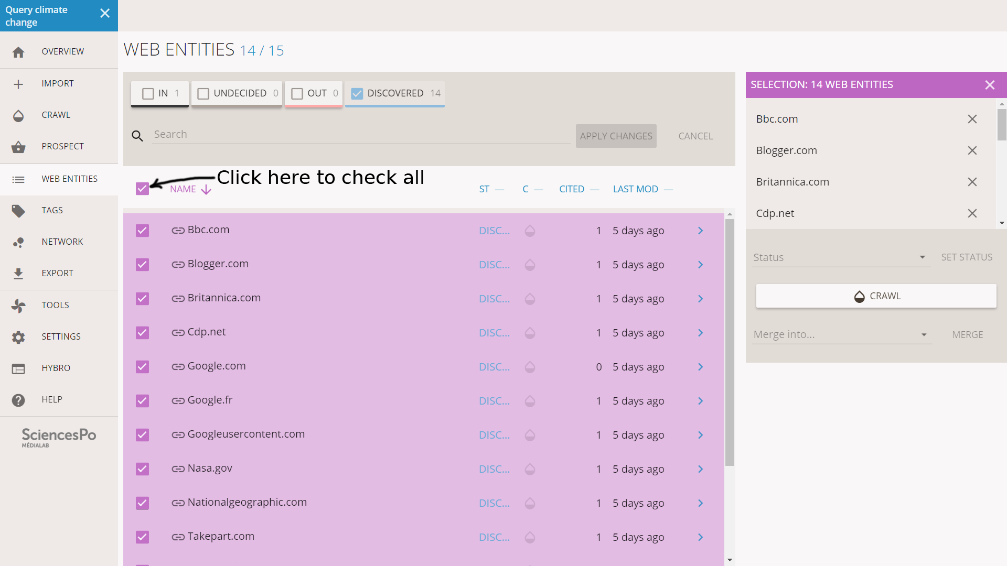Click the Network graph icon
The width and height of the screenshot is (1007, 566).
click(x=18, y=242)
